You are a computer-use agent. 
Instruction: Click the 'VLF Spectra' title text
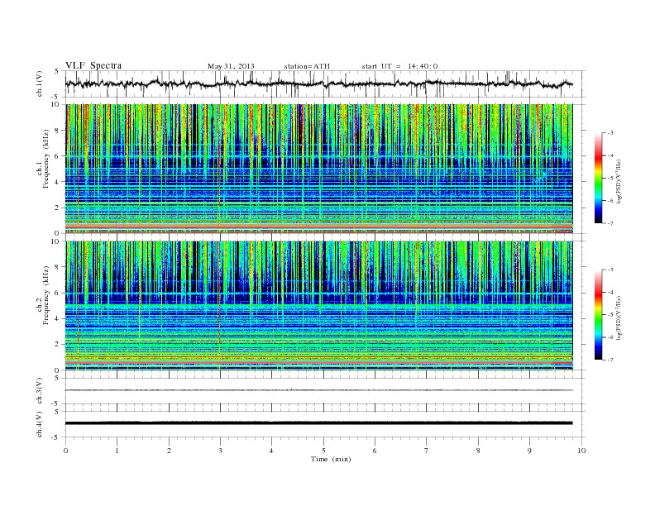click(x=93, y=65)
